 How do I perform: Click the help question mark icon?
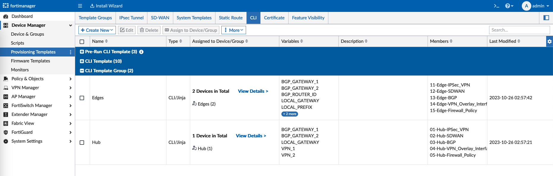pyautogui.click(x=508, y=6)
